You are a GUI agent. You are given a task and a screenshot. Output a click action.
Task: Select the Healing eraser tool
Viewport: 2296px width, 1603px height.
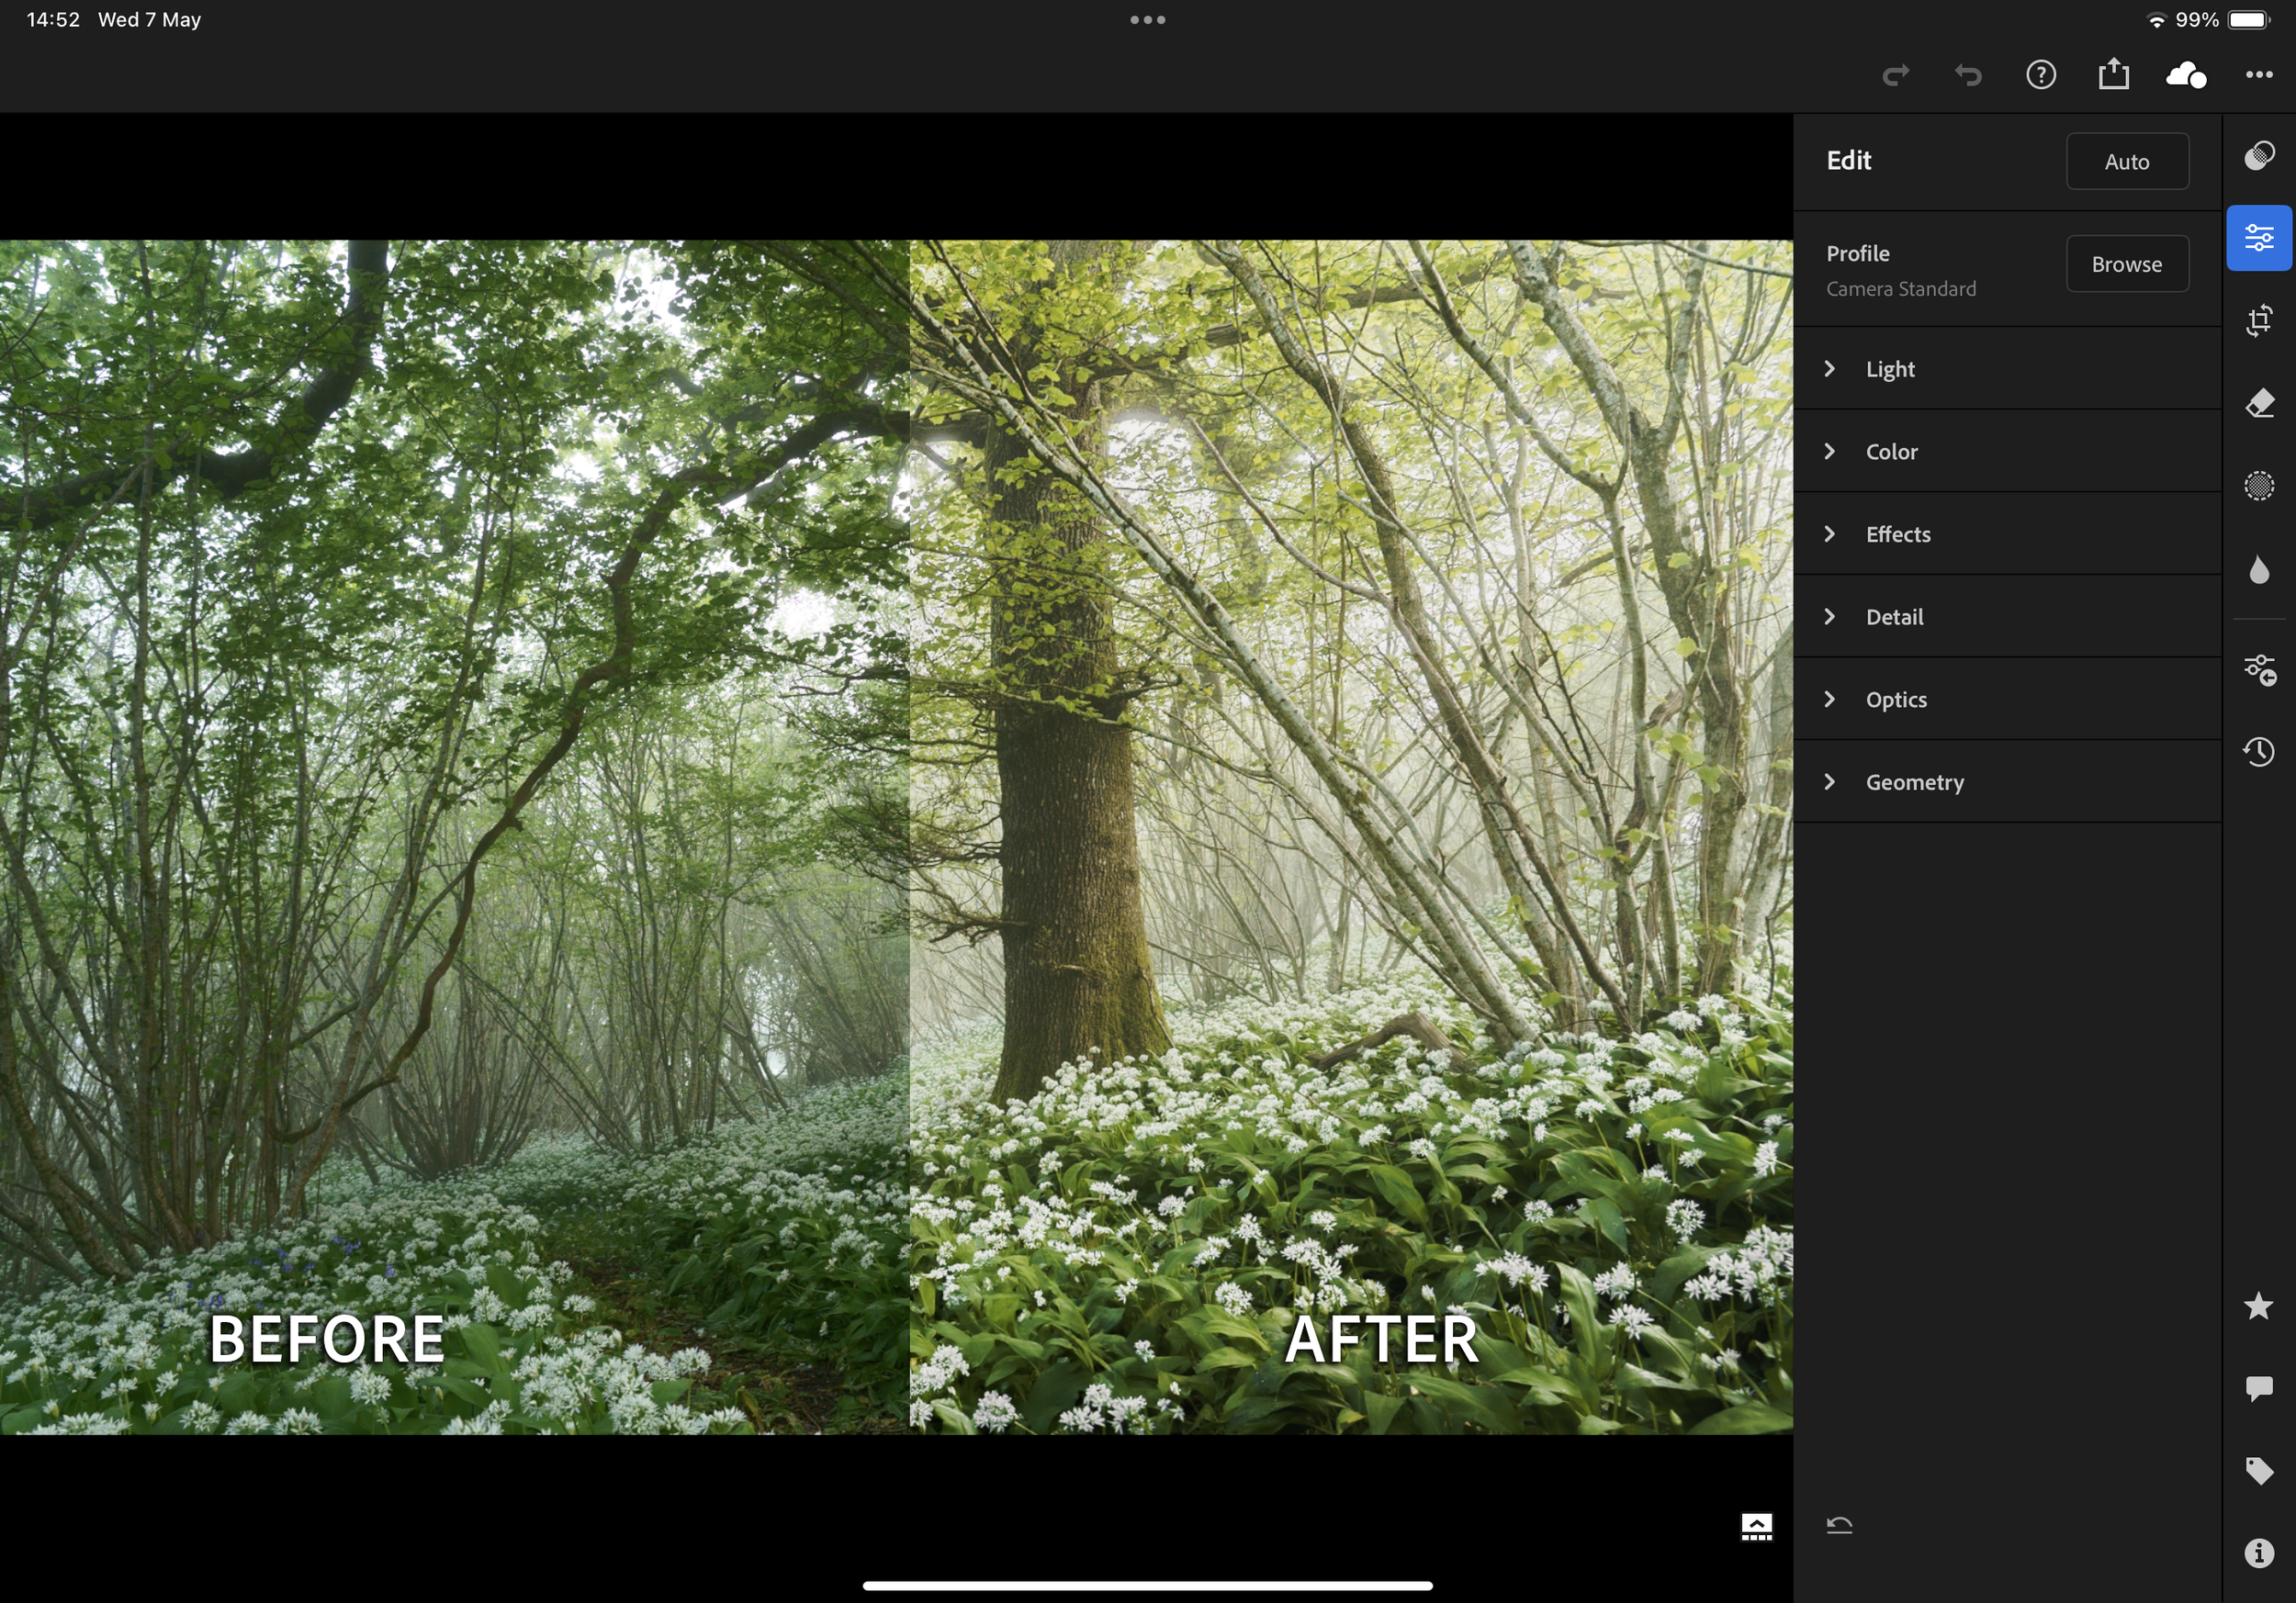click(x=2258, y=404)
